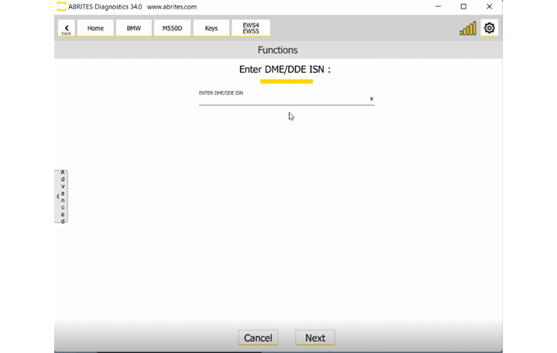Open the settings gear icon
This screenshot has height=353, width=557.
pyautogui.click(x=489, y=29)
